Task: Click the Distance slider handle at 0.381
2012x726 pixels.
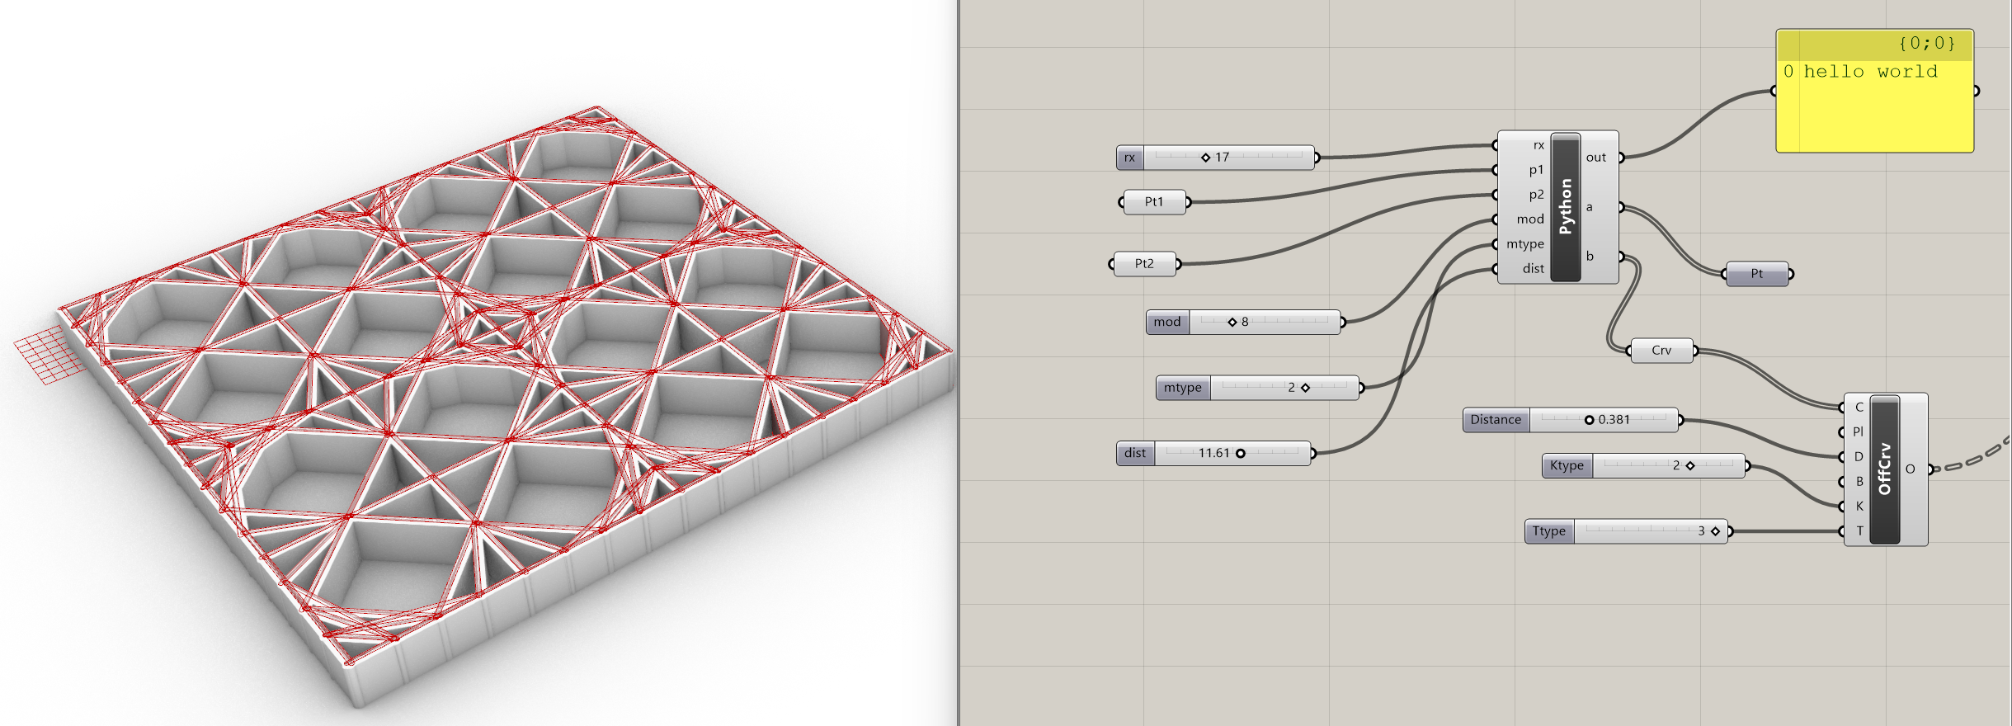Action: point(1589,420)
